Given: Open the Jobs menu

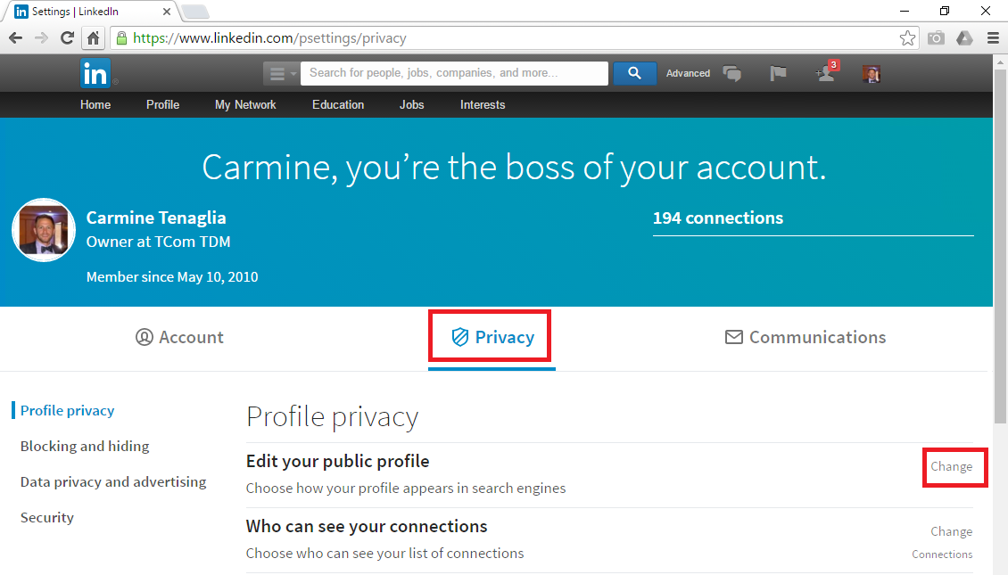Looking at the screenshot, I should (x=411, y=104).
